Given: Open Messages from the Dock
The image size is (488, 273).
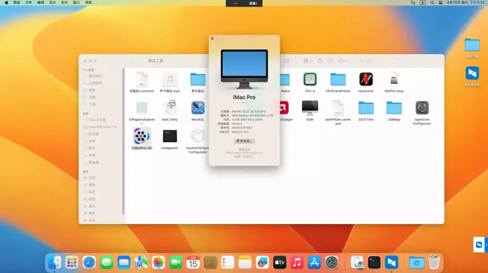Looking at the screenshot, I should coord(106,263).
